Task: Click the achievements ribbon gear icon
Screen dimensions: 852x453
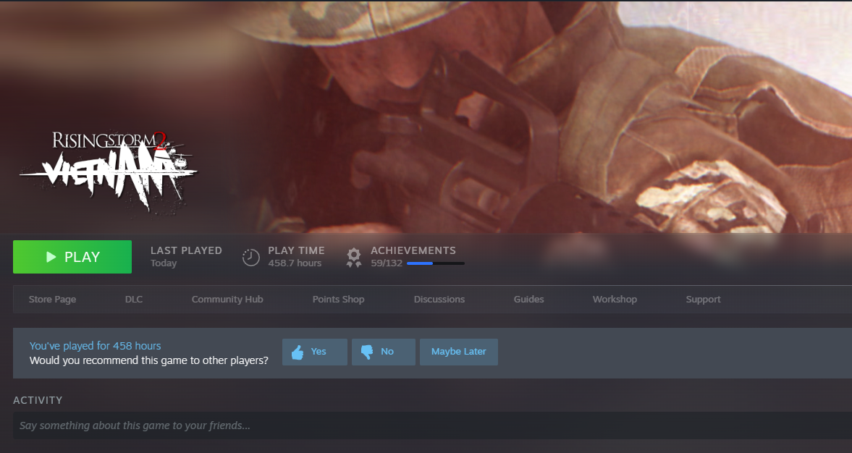Action: 354,258
